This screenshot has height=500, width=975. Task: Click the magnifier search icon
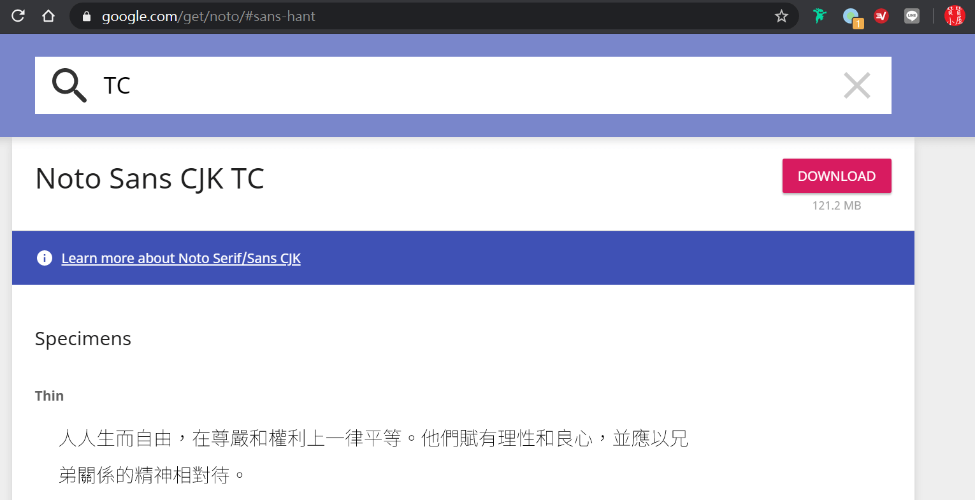point(69,85)
